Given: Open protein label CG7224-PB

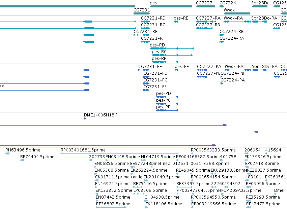Looking at the screenshot, I should tap(232, 73).
